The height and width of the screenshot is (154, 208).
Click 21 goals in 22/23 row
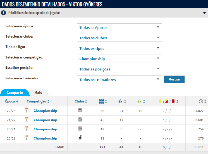(121, 111)
